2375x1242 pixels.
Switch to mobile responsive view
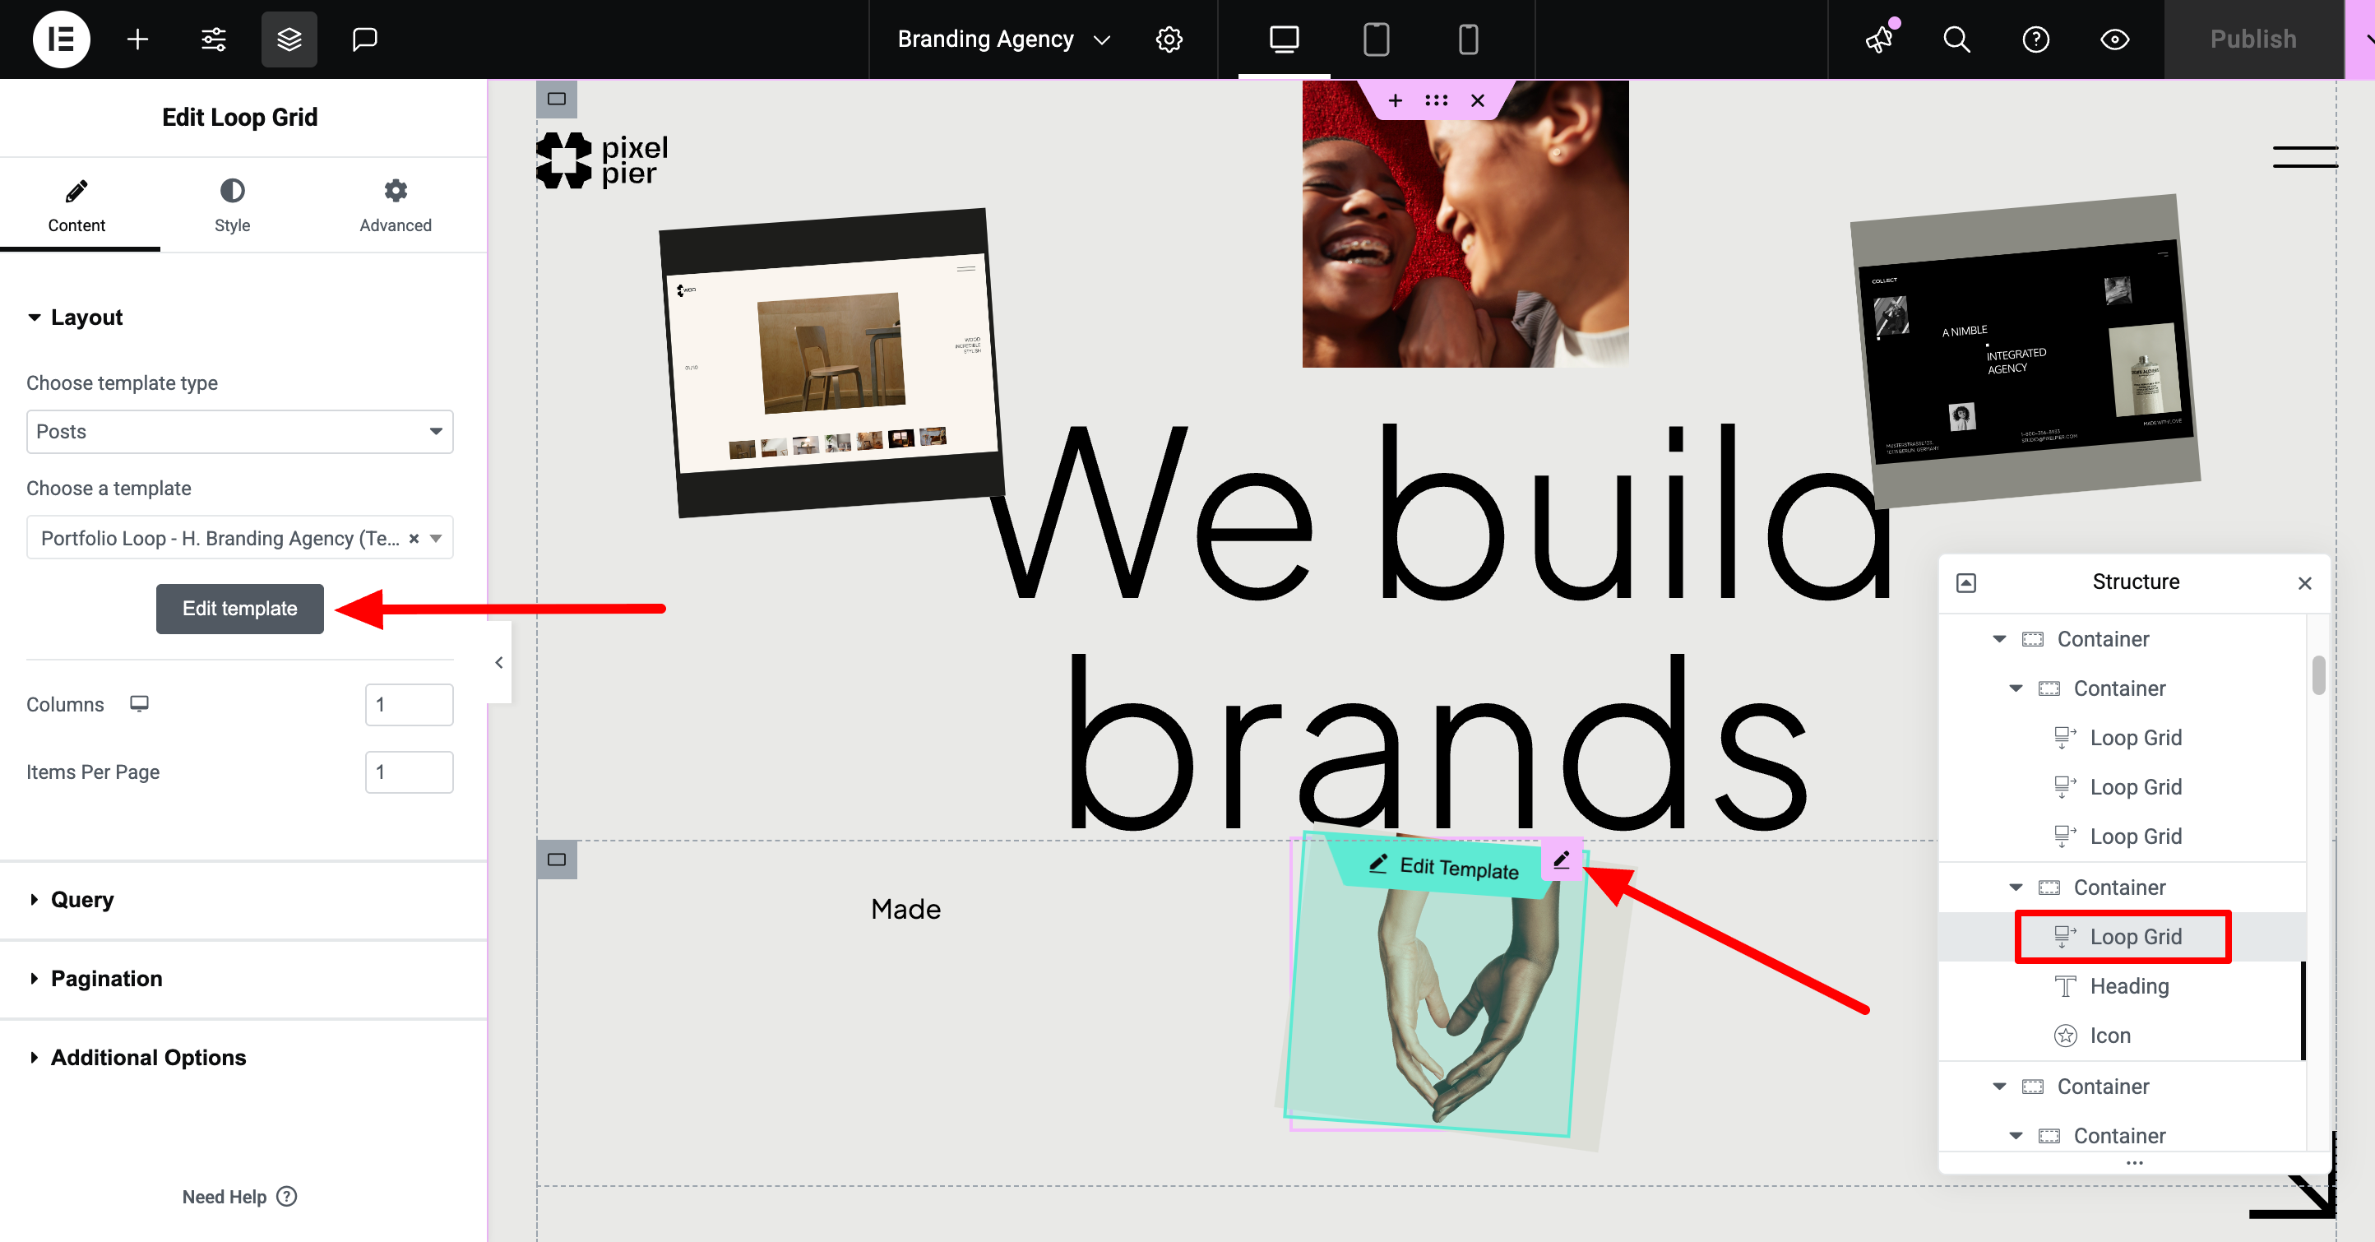[x=1468, y=39]
